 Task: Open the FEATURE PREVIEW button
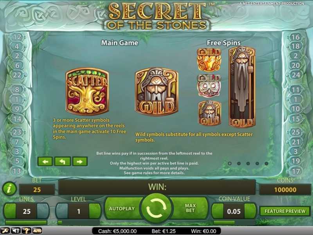pyautogui.click(x=285, y=211)
